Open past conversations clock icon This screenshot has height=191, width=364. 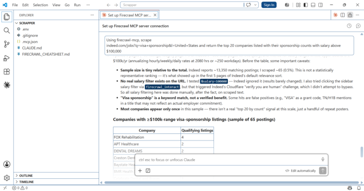pyautogui.click(x=349, y=26)
